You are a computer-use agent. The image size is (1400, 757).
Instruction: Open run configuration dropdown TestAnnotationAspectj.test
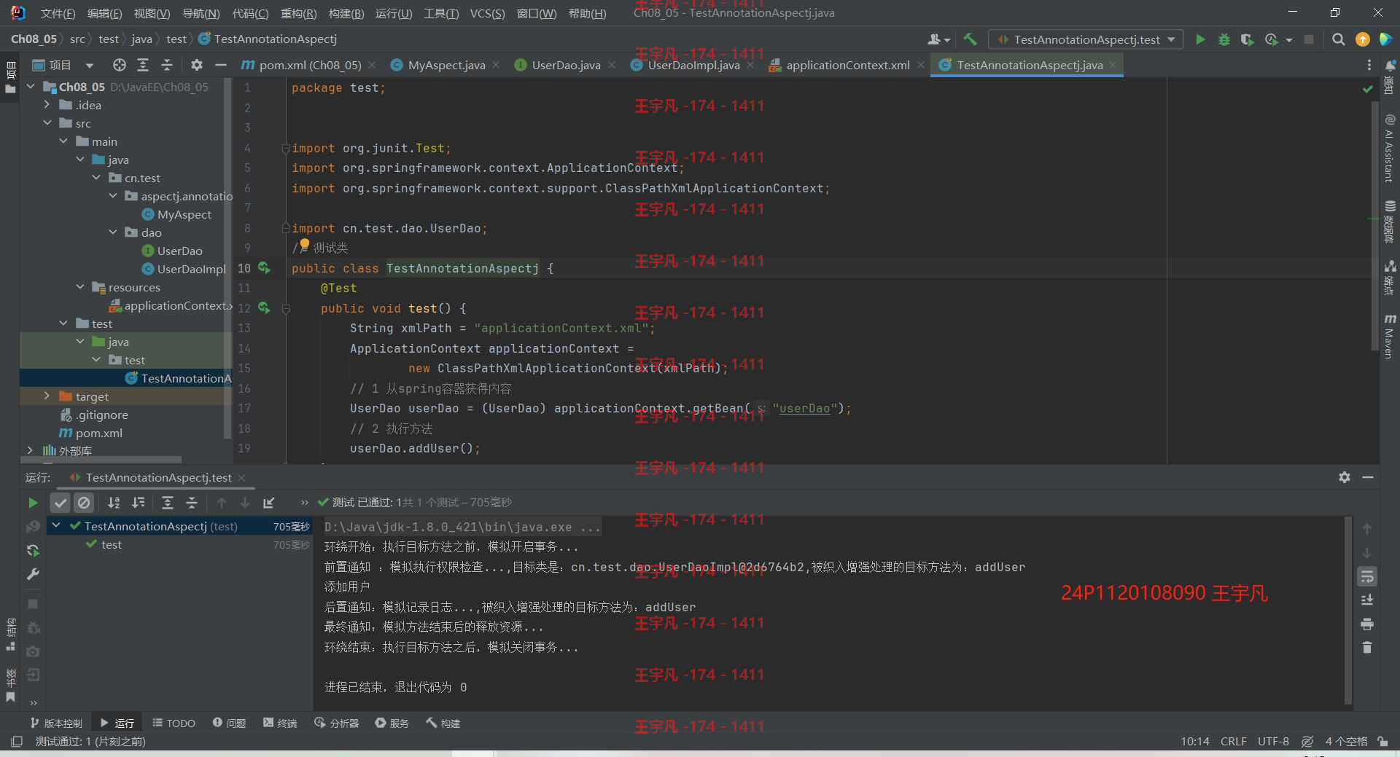coord(1086,39)
